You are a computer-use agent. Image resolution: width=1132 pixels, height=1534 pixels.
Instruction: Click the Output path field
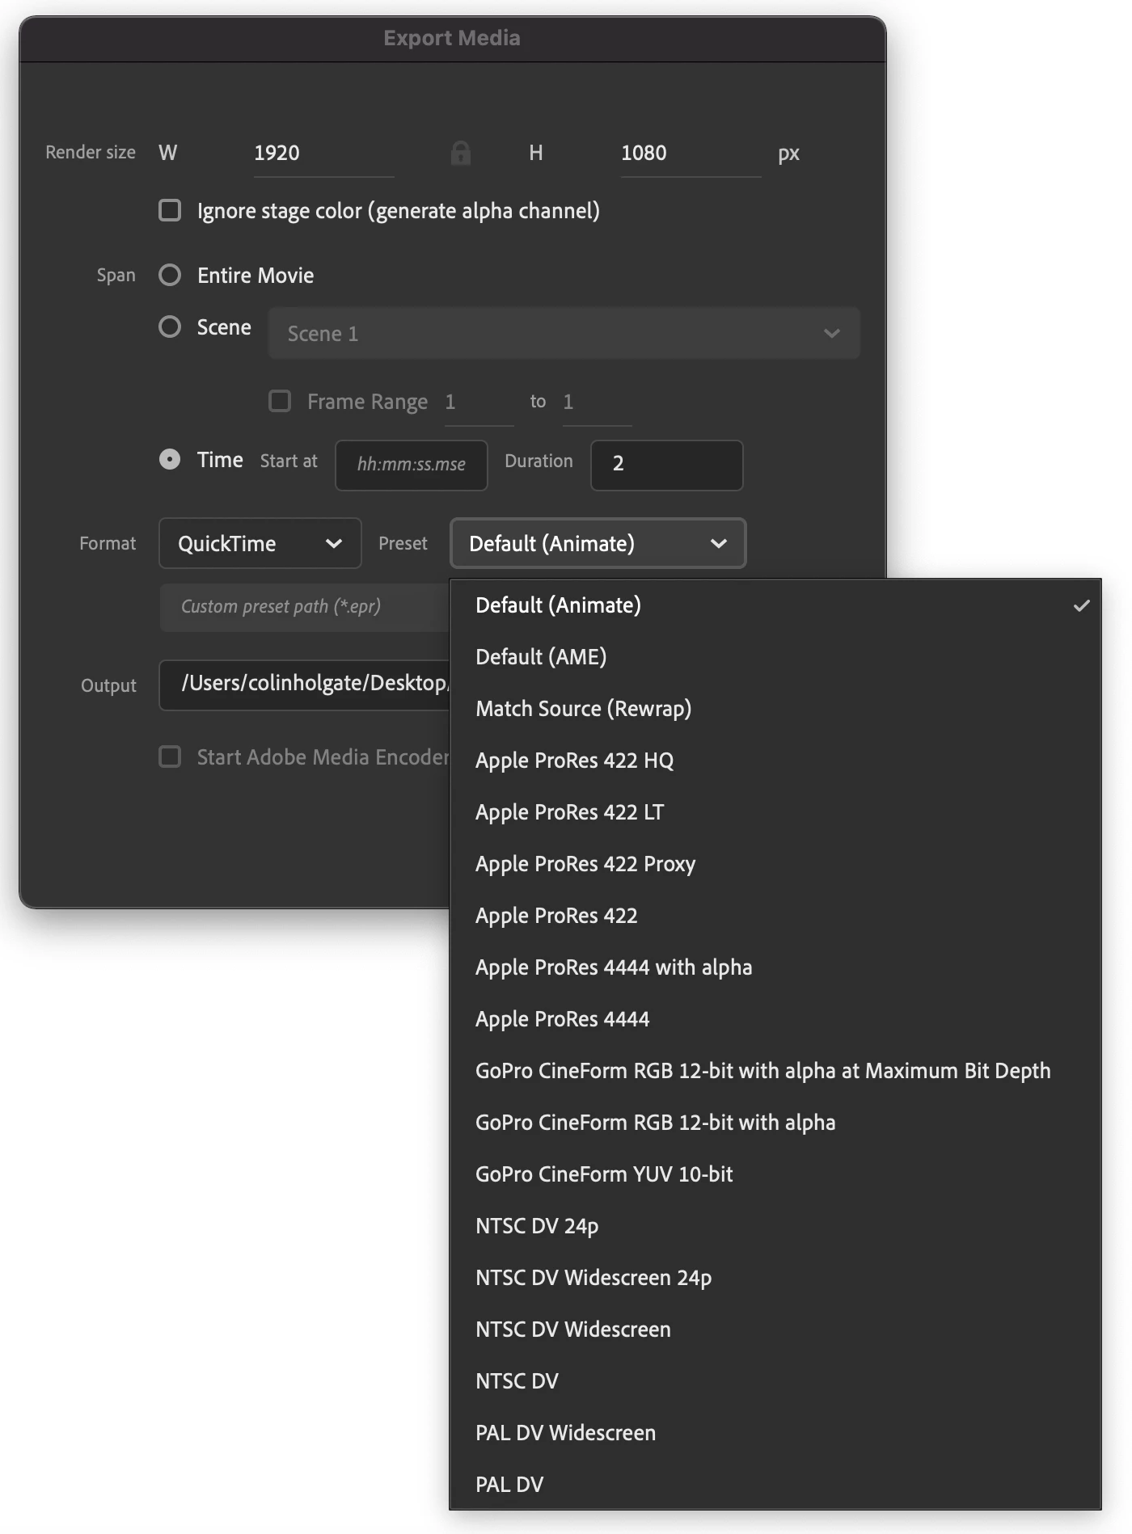click(x=305, y=685)
